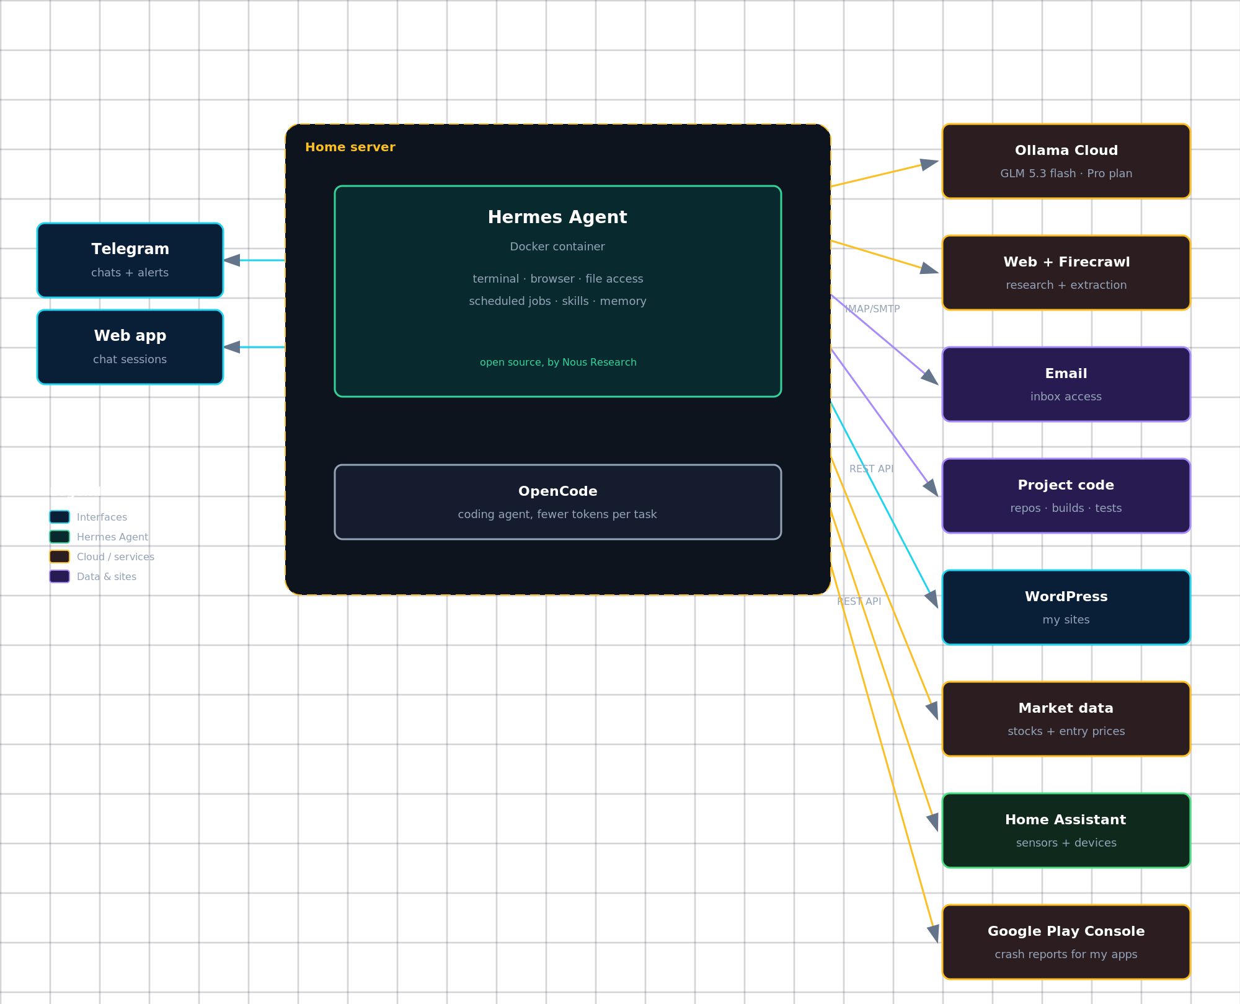Image resolution: width=1240 pixels, height=1004 pixels.
Task: Click the arrowhead entering WordPress
Action: coord(932,599)
